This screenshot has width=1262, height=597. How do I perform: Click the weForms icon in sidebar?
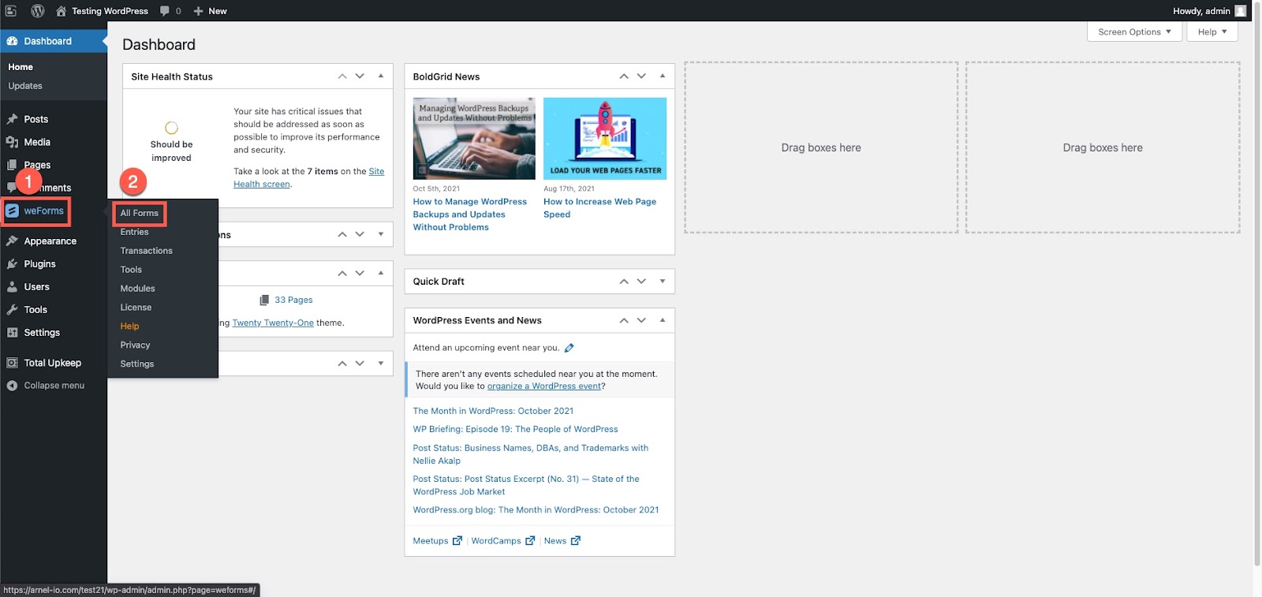12,211
